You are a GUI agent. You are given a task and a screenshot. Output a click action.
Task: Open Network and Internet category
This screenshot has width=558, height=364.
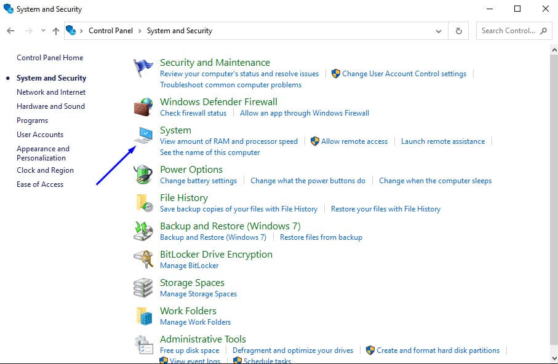point(51,92)
